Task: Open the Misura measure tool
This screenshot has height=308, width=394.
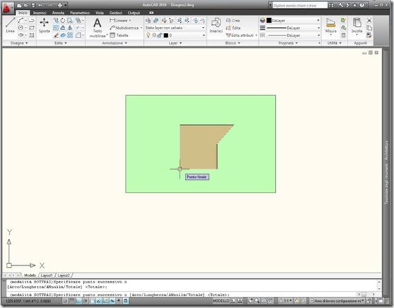Action: click(331, 25)
